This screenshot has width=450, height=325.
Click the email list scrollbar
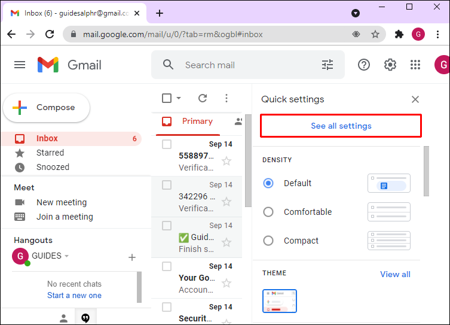[x=248, y=160]
